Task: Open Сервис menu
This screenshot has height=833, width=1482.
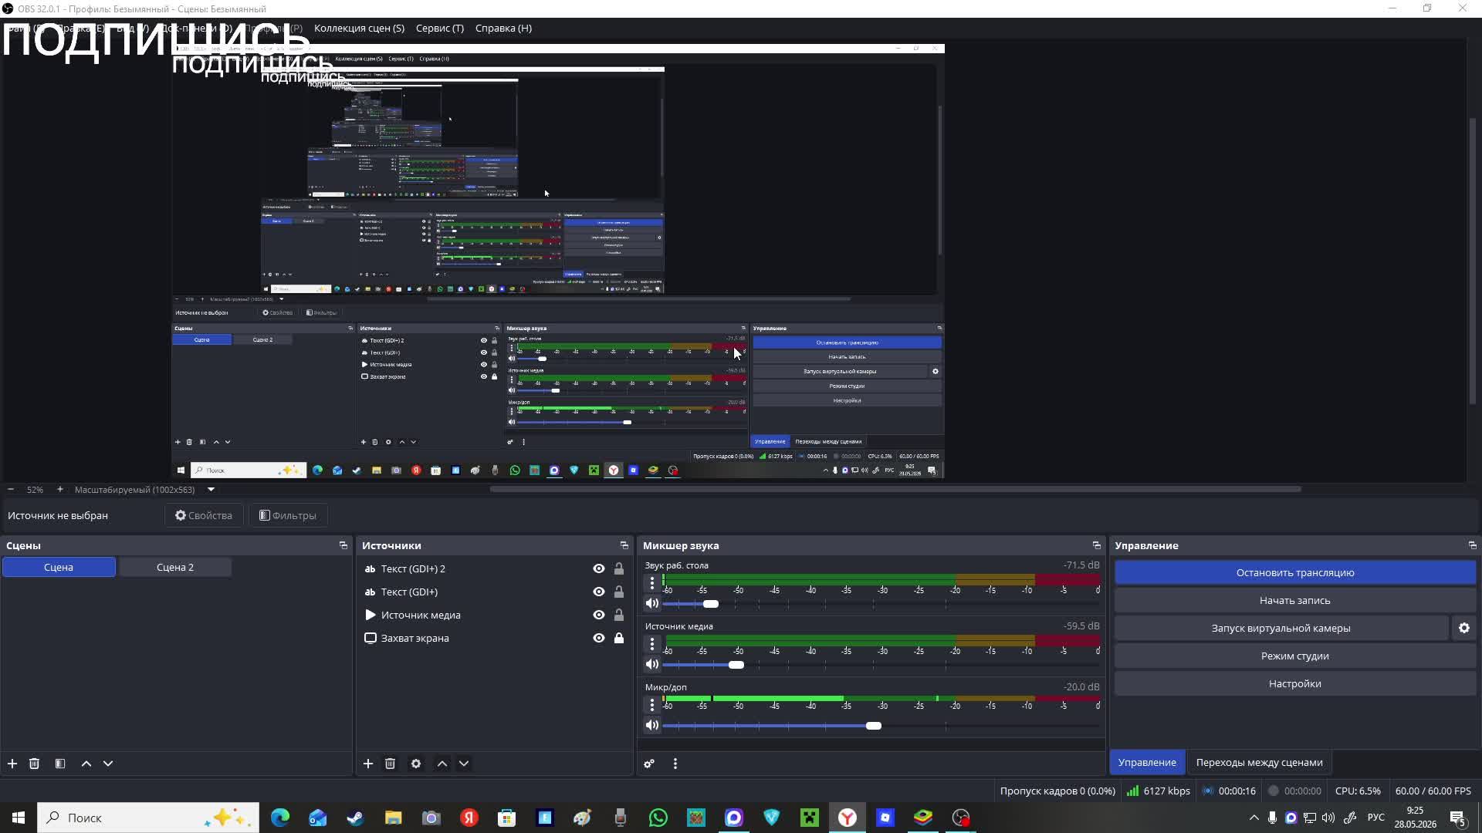Action: 440,29
